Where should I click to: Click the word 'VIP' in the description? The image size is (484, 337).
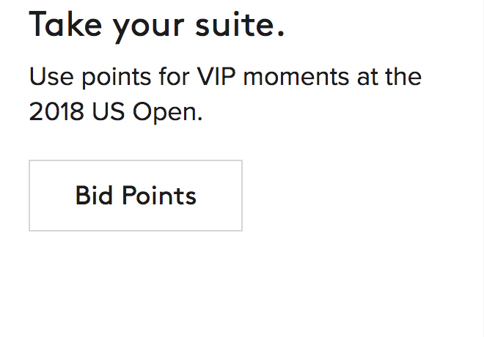point(216,76)
